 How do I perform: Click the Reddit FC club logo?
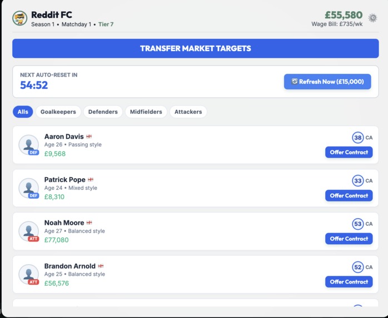click(x=20, y=18)
